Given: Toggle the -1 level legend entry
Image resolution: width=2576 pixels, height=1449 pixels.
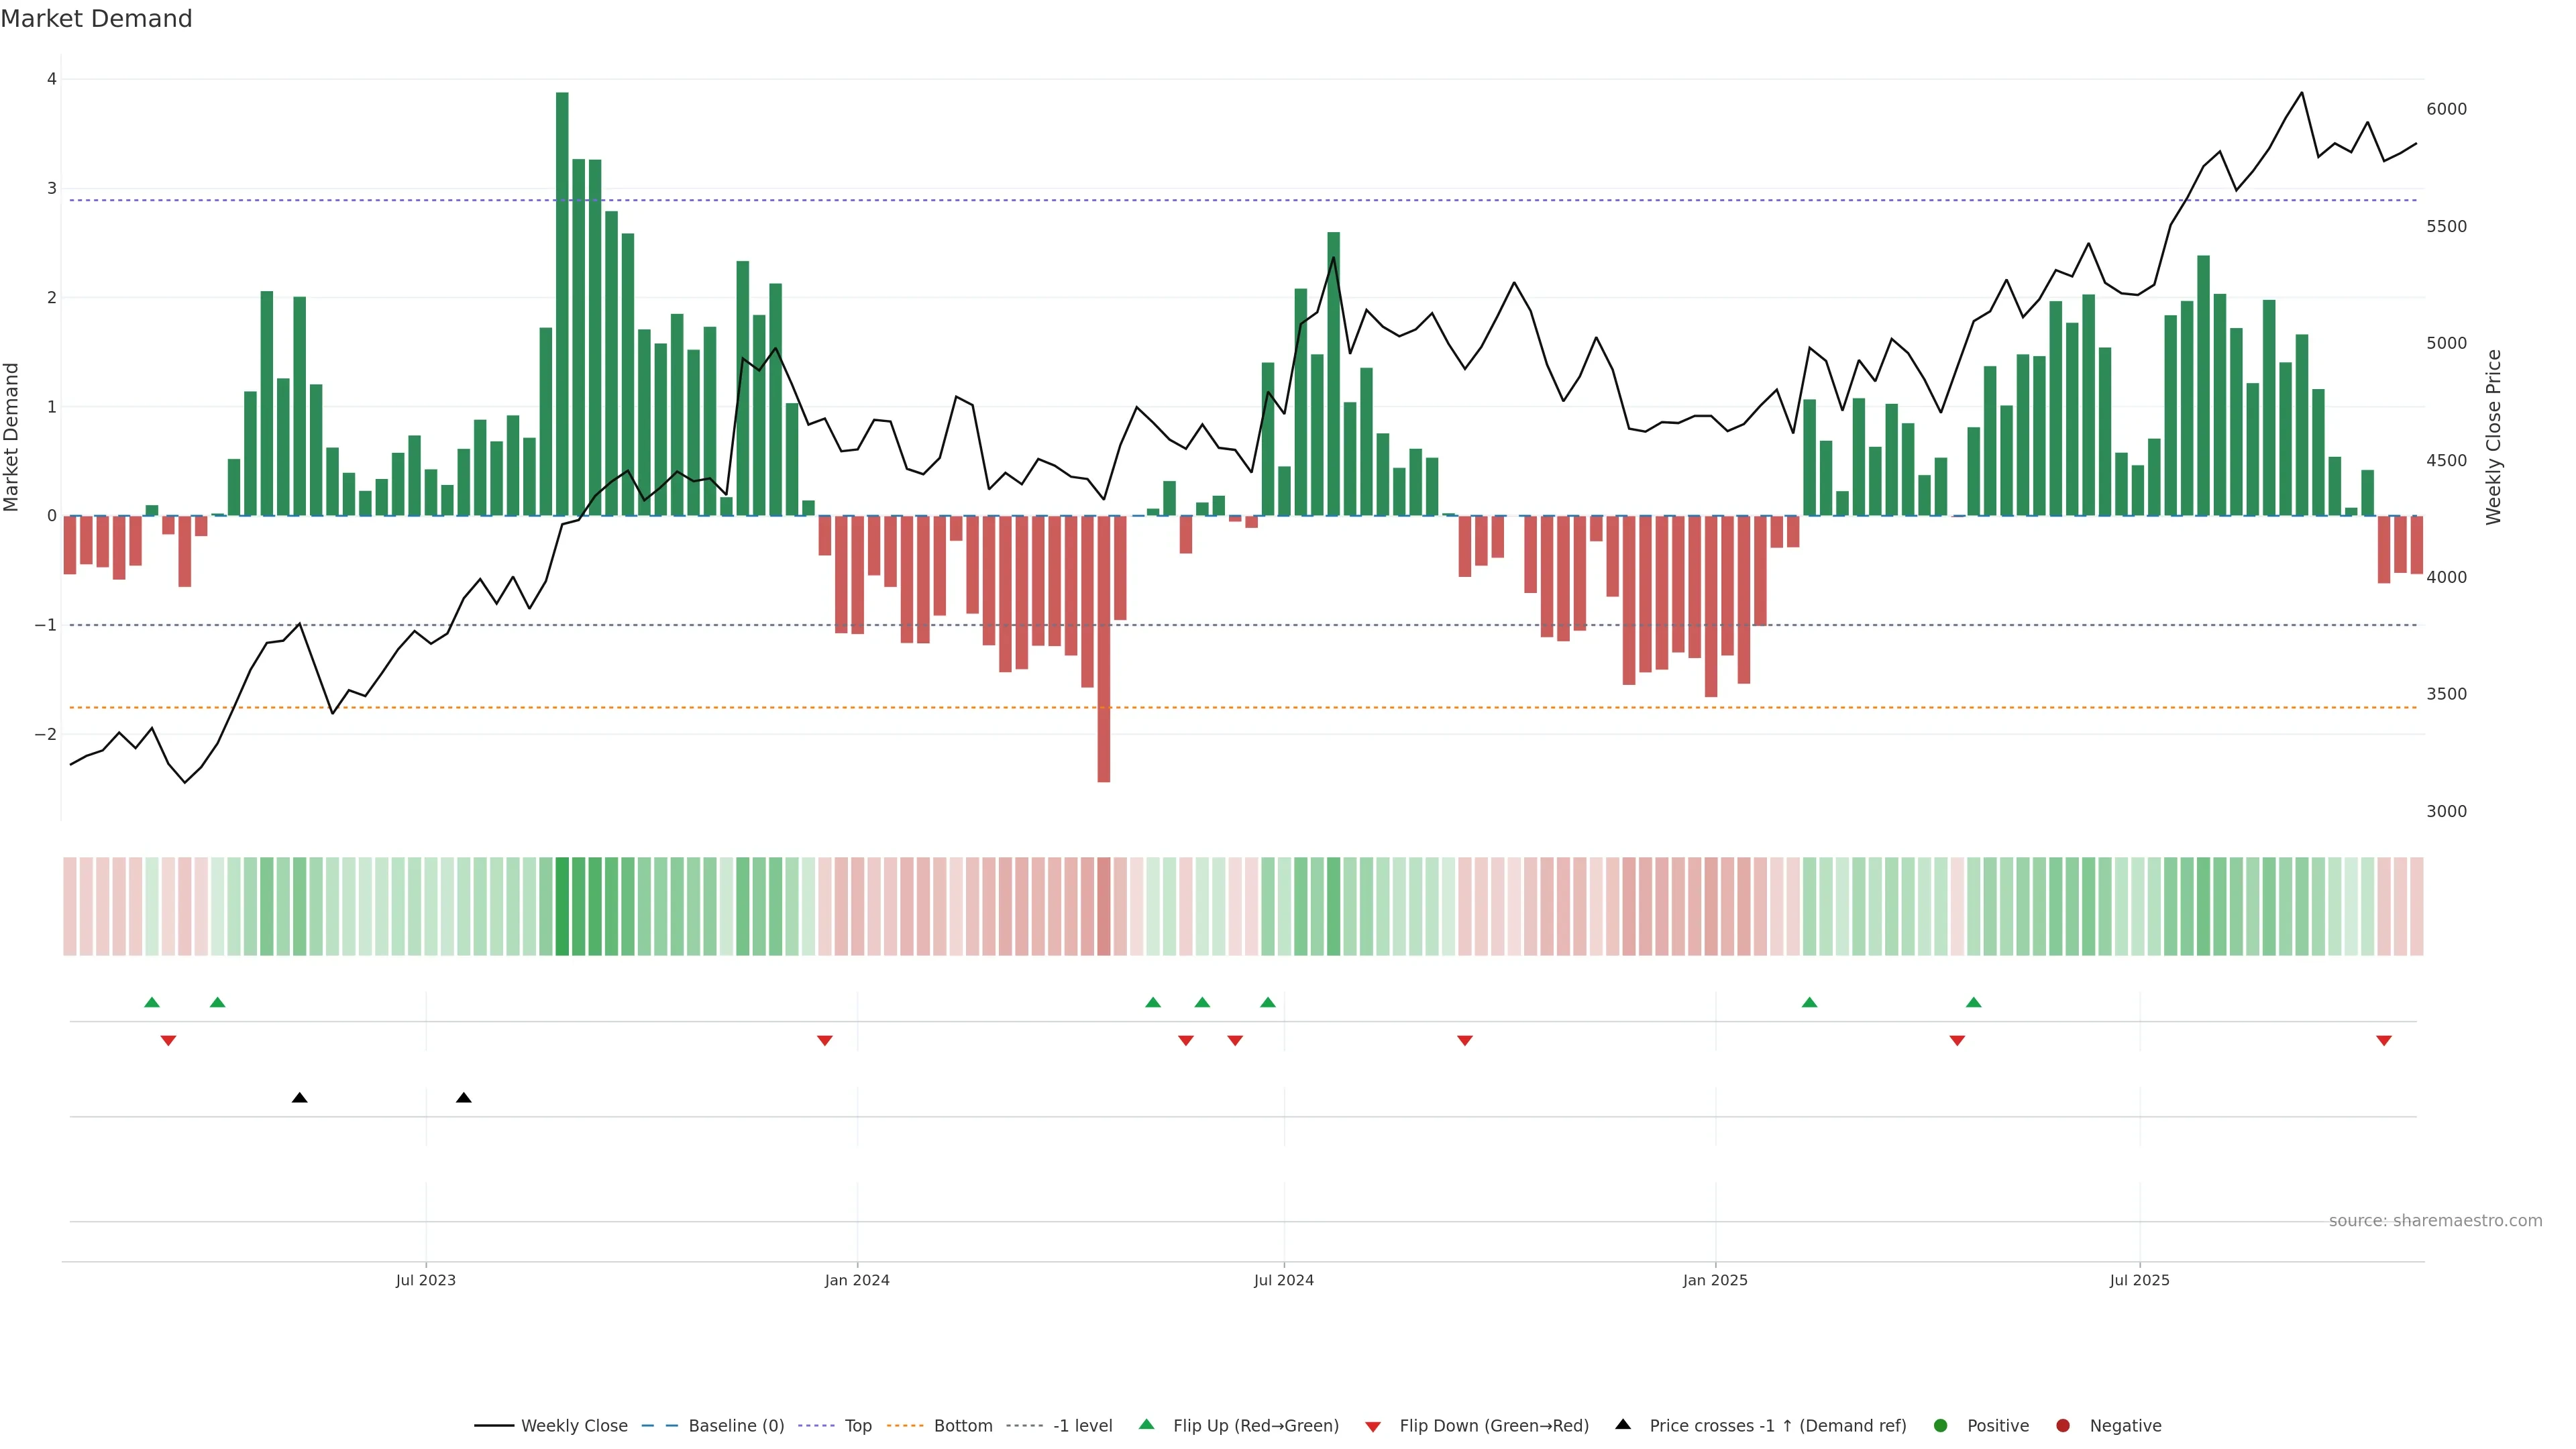Looking at the screenshot, I should click(1082, 1426).
